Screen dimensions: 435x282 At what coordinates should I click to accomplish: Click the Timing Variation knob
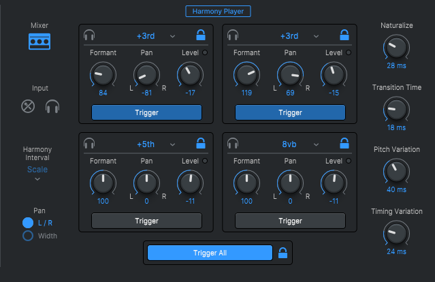(x=396, y=233)
